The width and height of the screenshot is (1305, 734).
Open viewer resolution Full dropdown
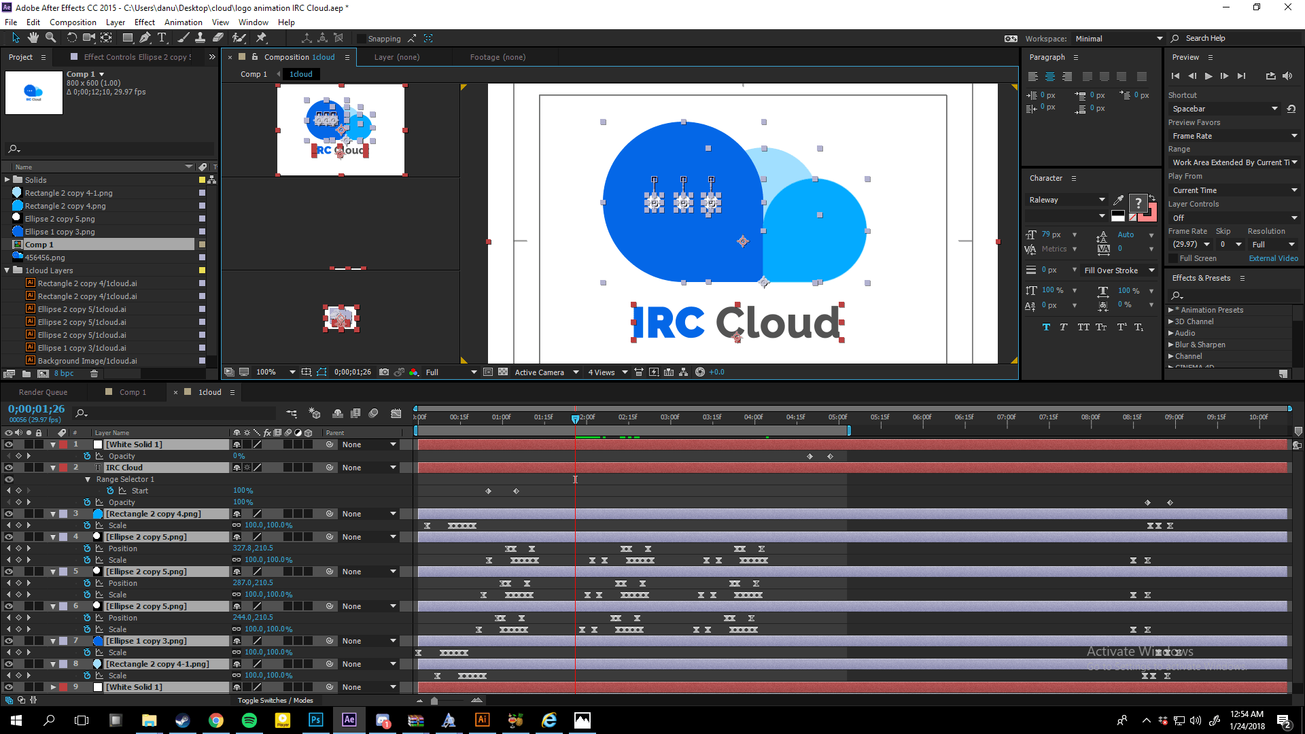[451, 372]
